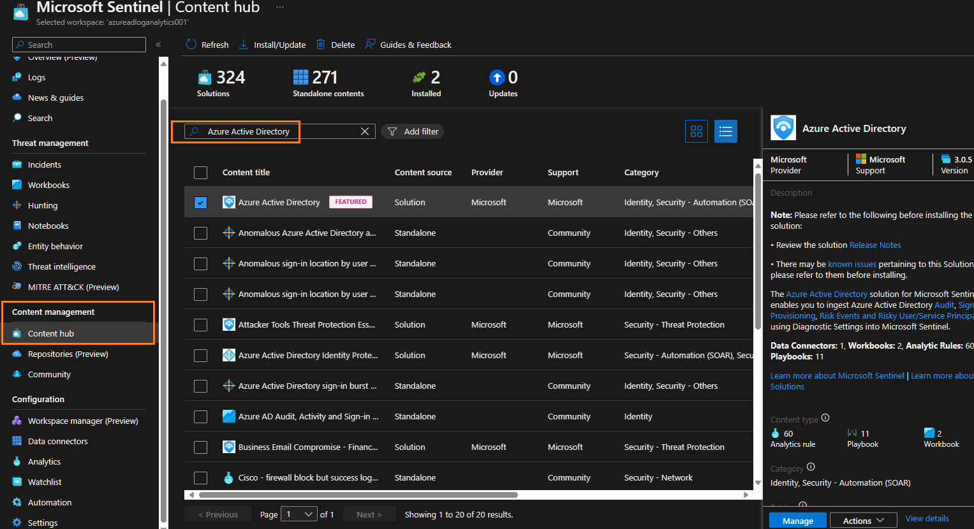Check the Attacker Tools Threat Protection row
This screenshot has height=529, width=974.
pyautogui.click(x=201, y=325)
